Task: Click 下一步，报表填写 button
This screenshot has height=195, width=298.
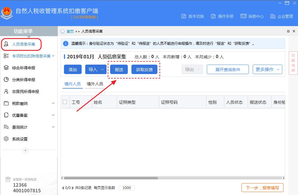Action: (262, 188)
